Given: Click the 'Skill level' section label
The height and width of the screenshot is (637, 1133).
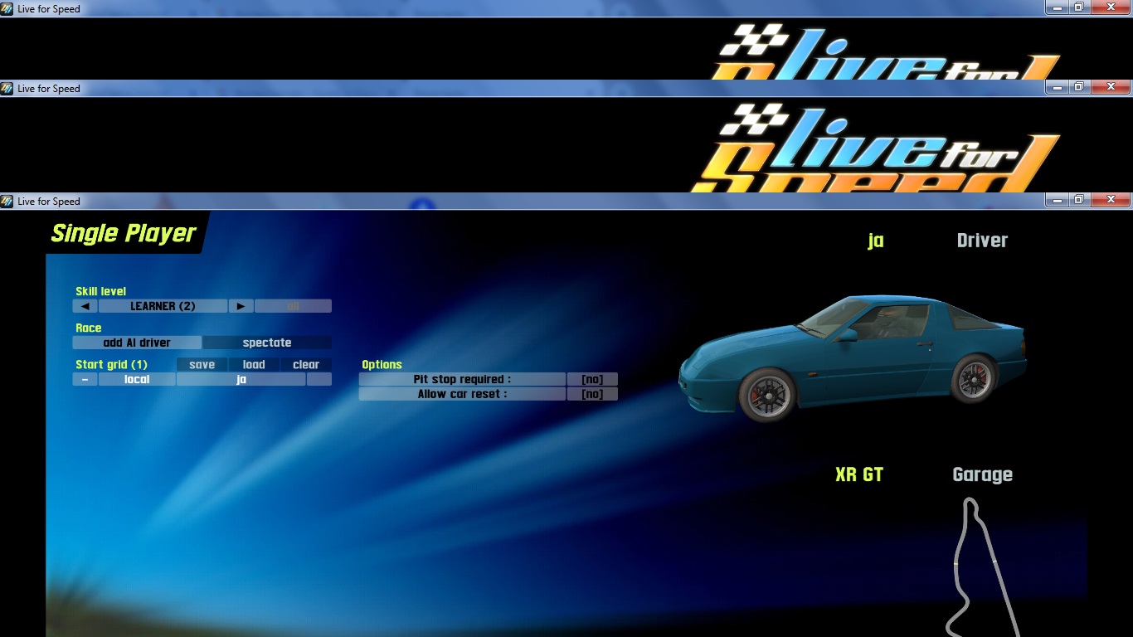Looking at the screenshot, I should tap(101, 291).
